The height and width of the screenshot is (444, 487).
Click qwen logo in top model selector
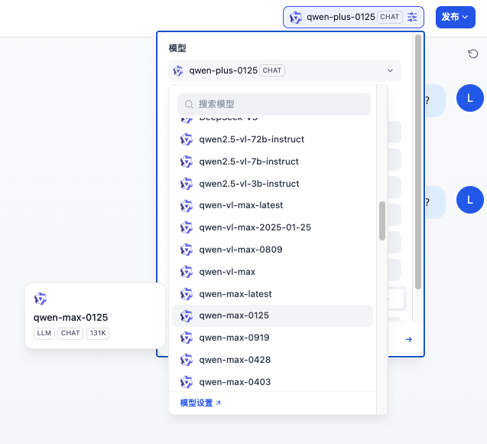coord(295,18)
